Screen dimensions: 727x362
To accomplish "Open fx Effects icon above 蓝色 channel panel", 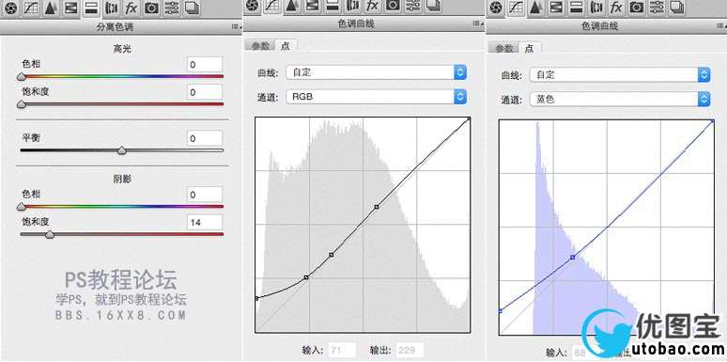I will point(616,7).
